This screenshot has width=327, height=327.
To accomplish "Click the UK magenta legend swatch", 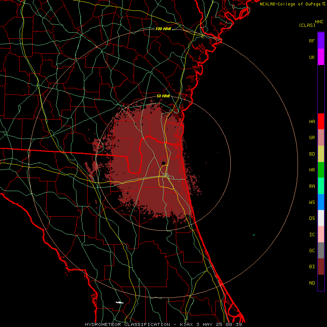I will pyautogui.click(x=321, y=57).
